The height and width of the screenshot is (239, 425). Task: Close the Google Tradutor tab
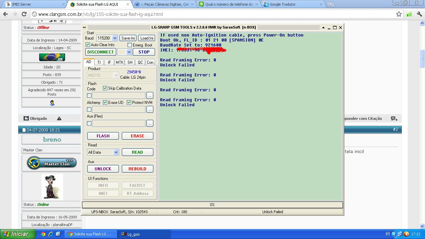point(321,4)
